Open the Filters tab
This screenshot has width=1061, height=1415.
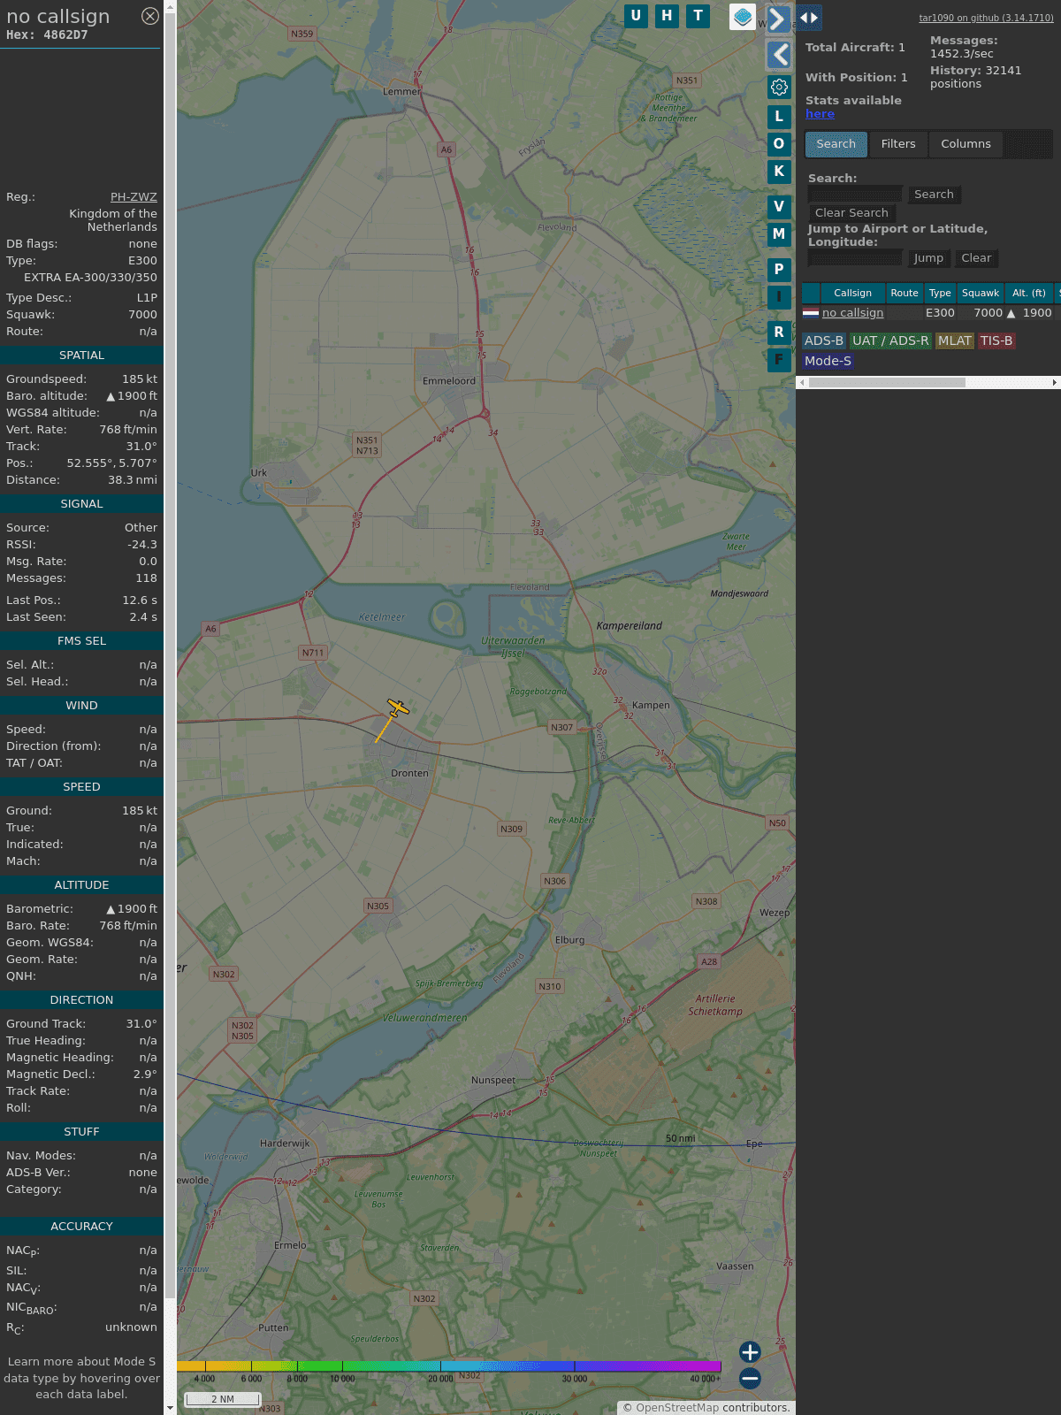[898, 144]
